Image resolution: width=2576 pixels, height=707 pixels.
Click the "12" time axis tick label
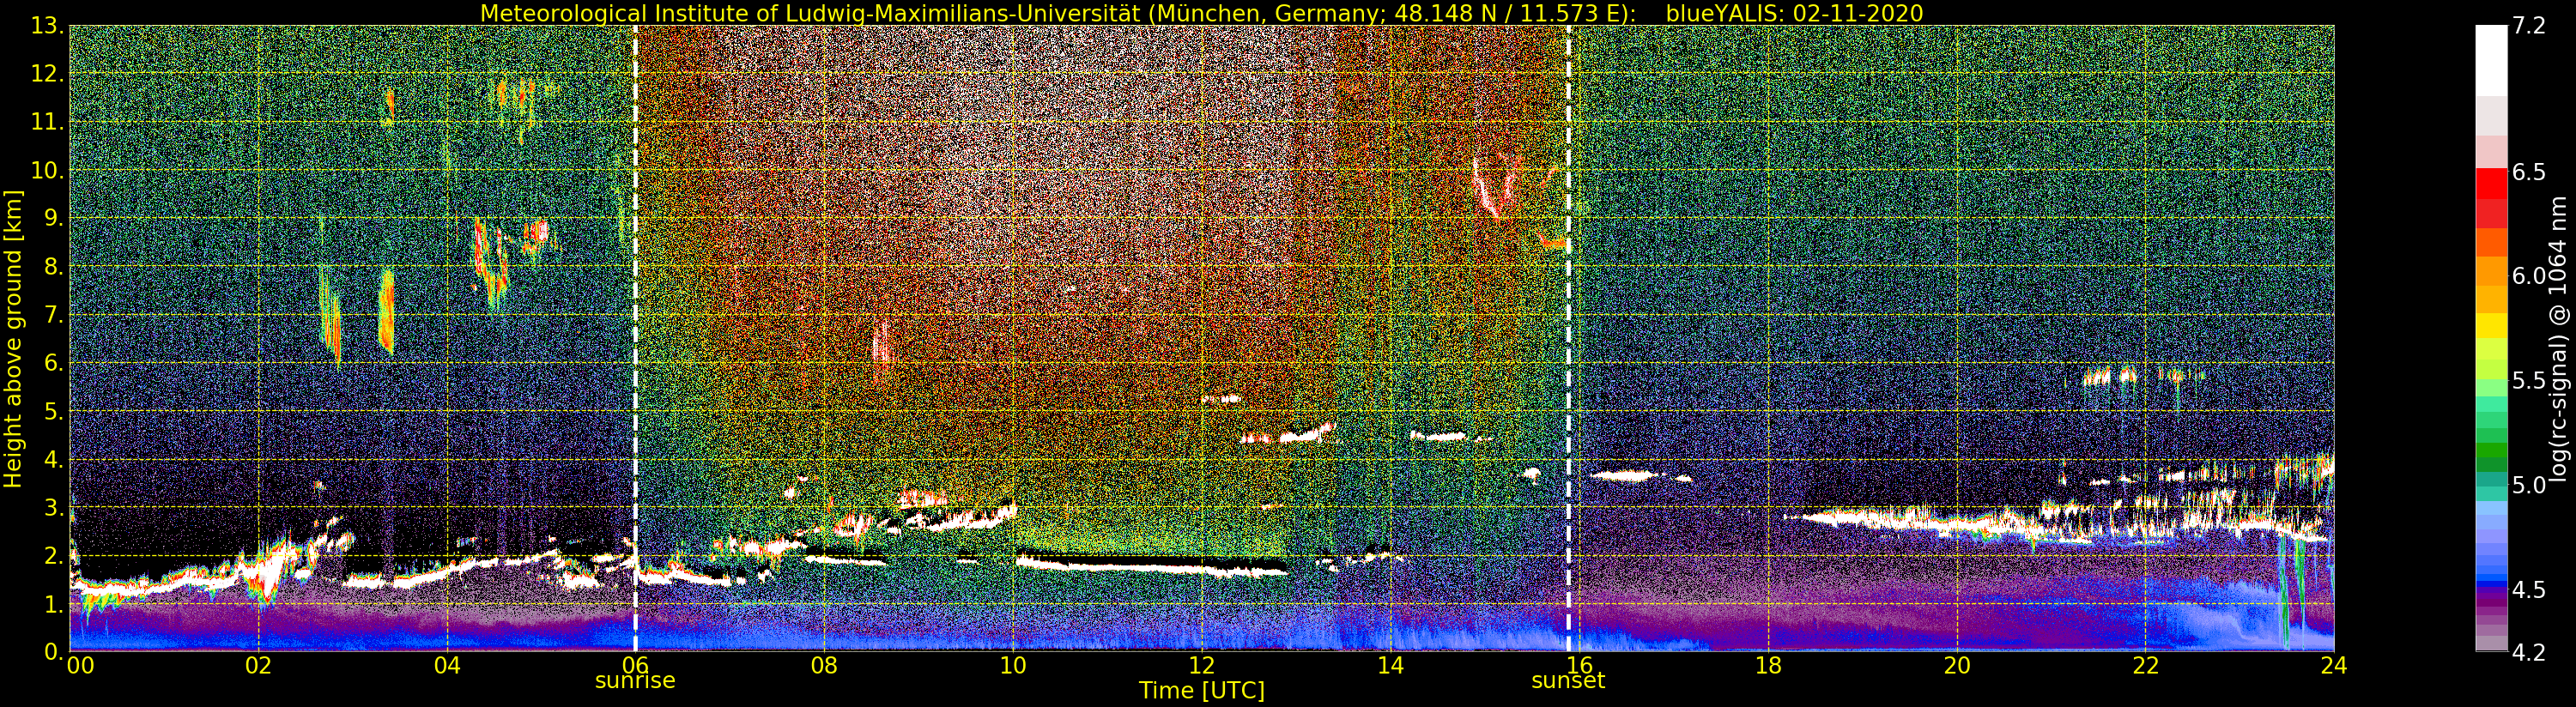[1202, 666]
